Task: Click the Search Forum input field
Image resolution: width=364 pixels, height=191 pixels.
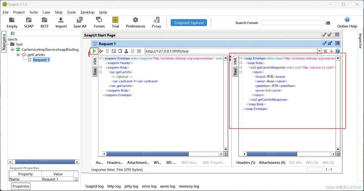Action: tap(292, 23)
